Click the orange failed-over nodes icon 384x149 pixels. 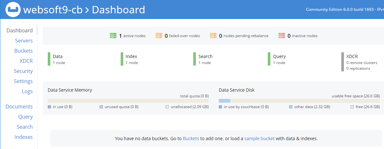tap(159, 36)
